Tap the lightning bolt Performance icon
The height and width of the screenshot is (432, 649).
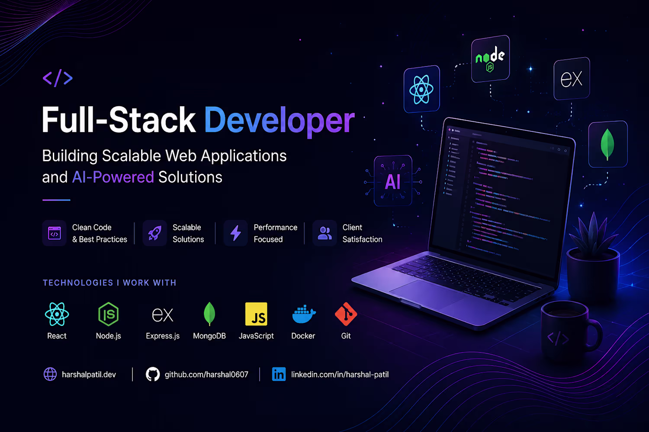[x=236, y=233]
